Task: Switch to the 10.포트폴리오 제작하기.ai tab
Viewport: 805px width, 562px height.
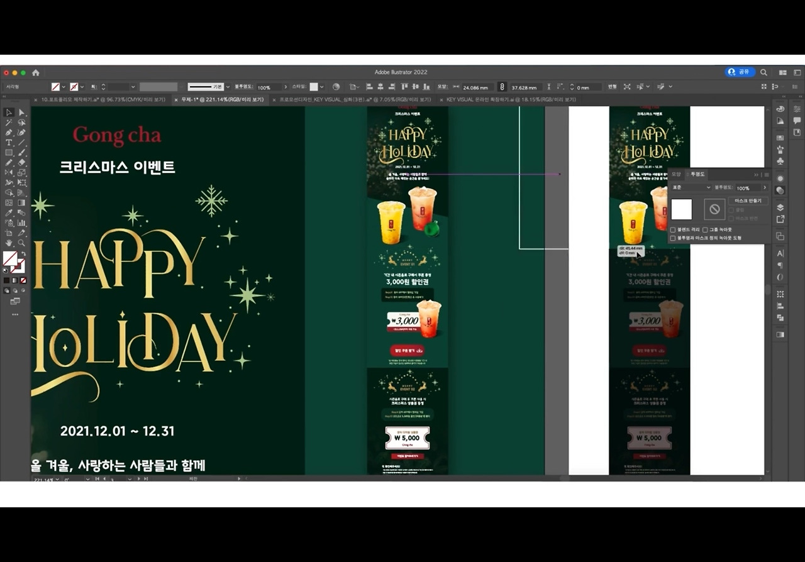Action: pos(103,99)
